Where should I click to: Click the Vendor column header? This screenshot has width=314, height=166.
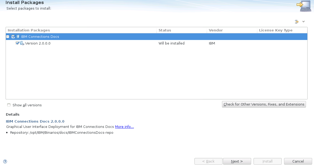point(232,30)
